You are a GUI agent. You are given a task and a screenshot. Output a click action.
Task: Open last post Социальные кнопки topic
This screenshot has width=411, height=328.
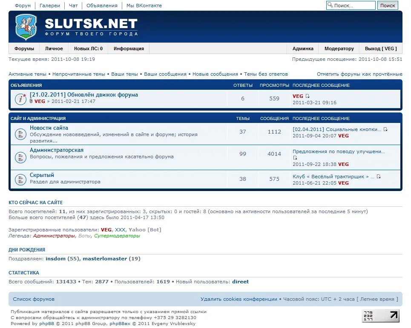[x=337, y=129]
